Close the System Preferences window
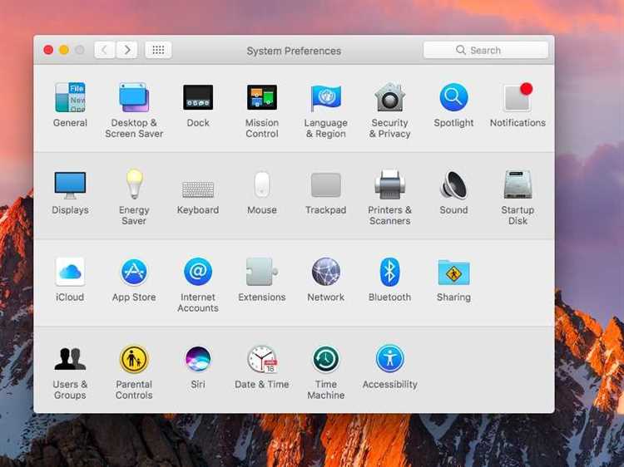The image size is (624, 467). click(48, 50)
